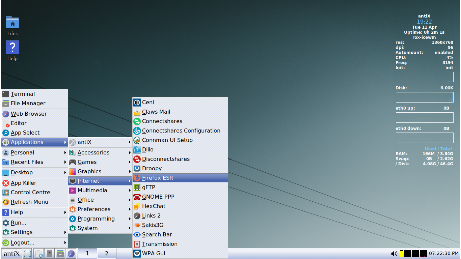
Task: Select workspace 1 in the taskbar
Action: tap(87, 253)
